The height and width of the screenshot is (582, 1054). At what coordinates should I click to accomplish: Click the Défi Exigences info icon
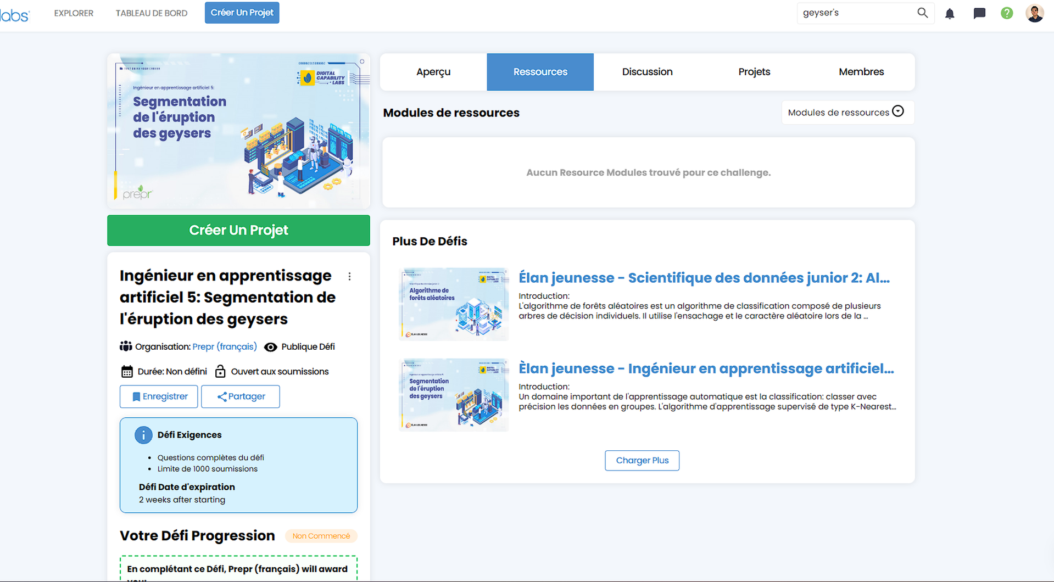(x=143, y=435)
